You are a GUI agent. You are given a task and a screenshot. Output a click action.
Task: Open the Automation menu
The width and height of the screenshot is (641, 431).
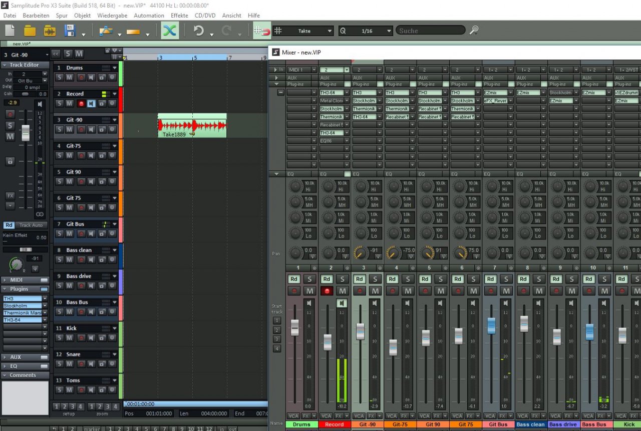149,15
